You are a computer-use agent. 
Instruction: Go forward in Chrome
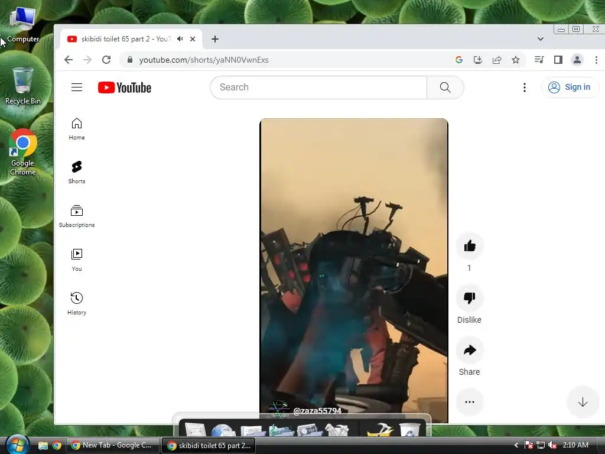pos(87,60)
